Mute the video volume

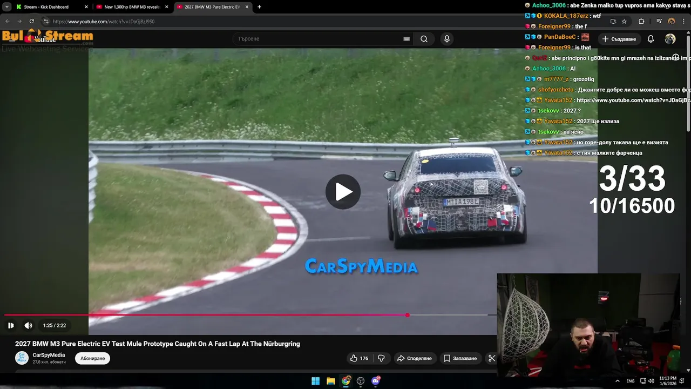click(x=29, y=325)
